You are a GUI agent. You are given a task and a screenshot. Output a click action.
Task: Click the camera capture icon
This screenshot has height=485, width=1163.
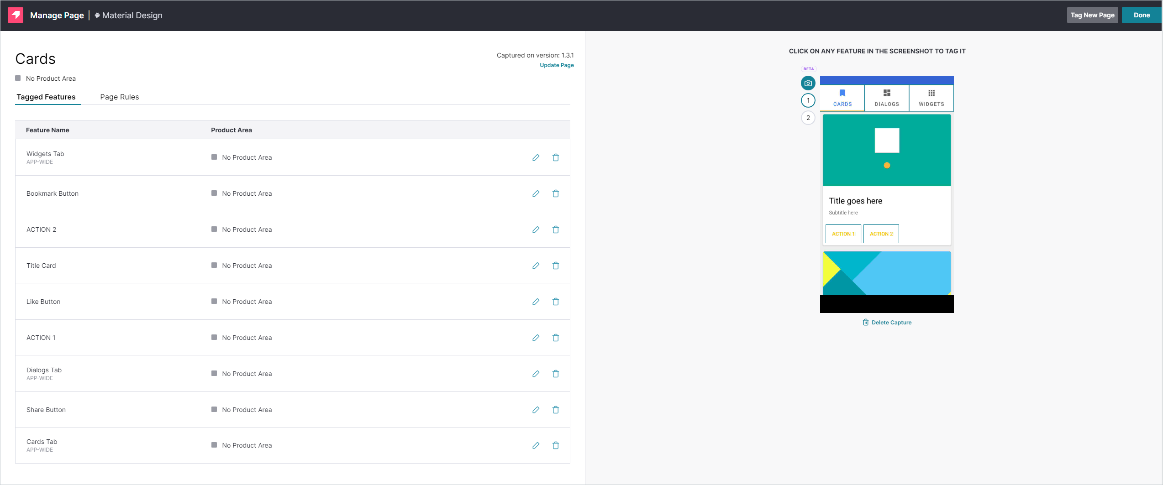pyautogui.click(x=808, y=83)
